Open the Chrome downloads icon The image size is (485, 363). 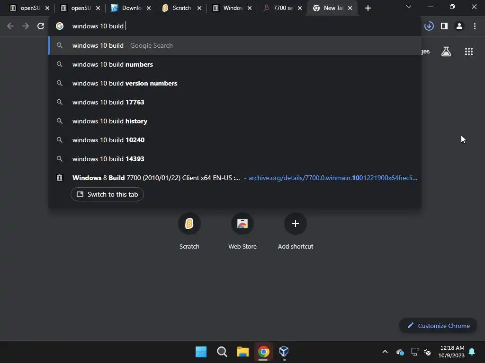click(429, 26)
